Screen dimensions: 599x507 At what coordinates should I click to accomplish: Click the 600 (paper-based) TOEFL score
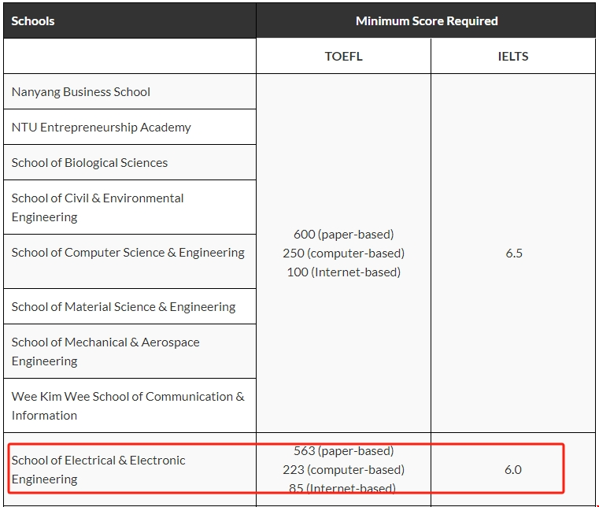(x=343, y=235)
